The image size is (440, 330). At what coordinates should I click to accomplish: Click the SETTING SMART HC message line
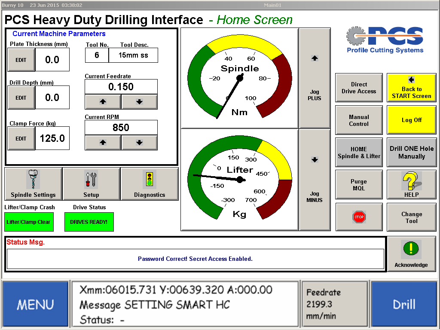coord(155,305)
